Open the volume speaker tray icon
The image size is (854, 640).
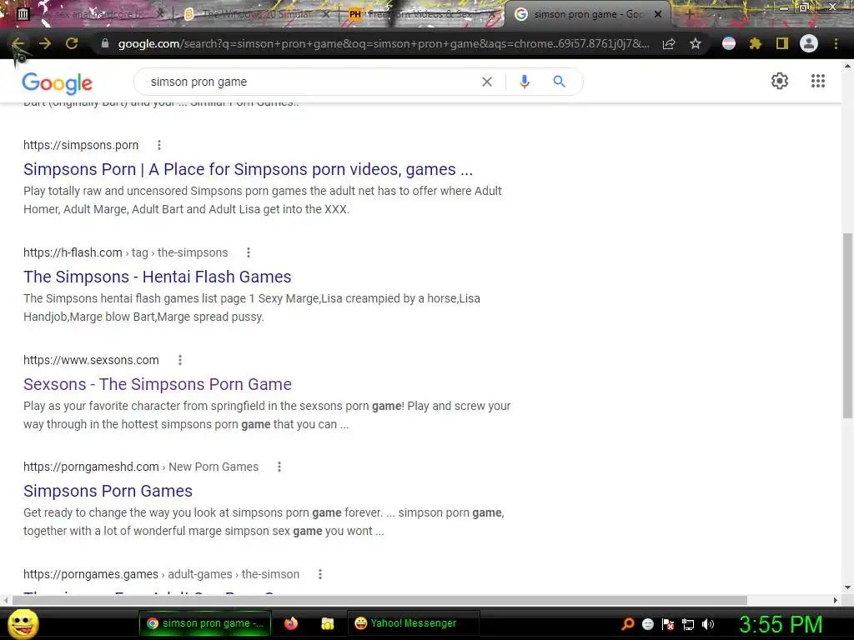pos(708,624)
